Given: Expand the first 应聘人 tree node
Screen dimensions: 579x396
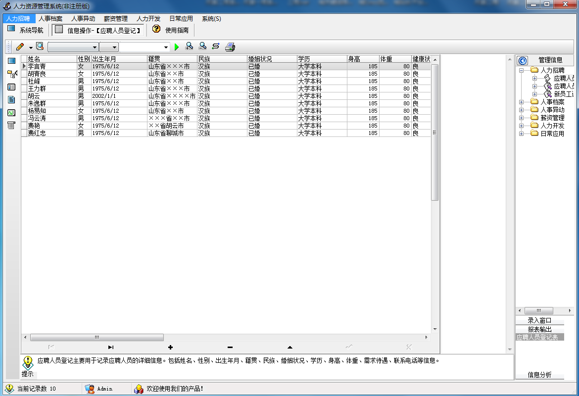Looking at the screenshot, I should 534,78.
